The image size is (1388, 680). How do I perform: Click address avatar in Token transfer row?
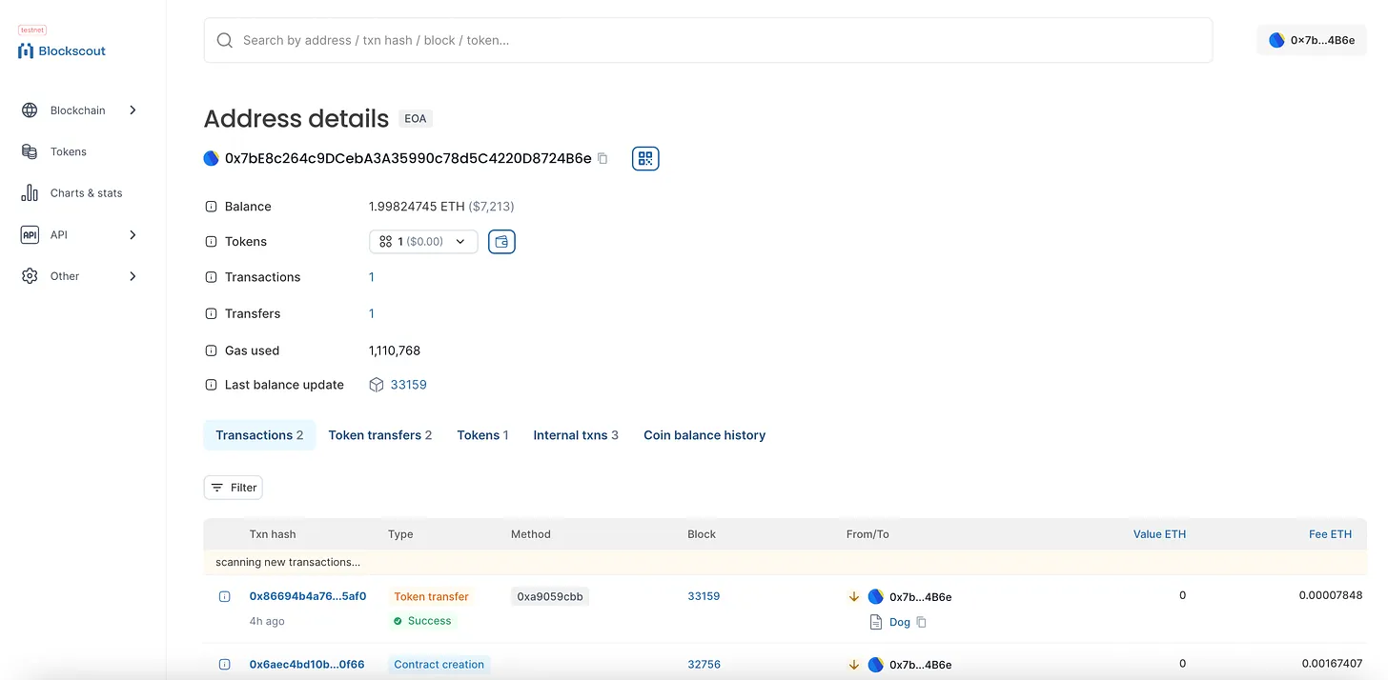876,597
